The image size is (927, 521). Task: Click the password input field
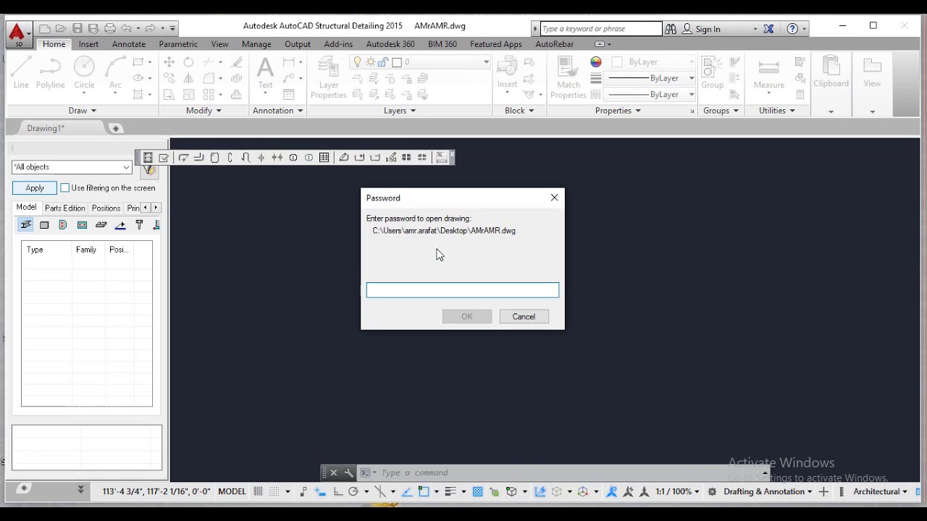463,290
